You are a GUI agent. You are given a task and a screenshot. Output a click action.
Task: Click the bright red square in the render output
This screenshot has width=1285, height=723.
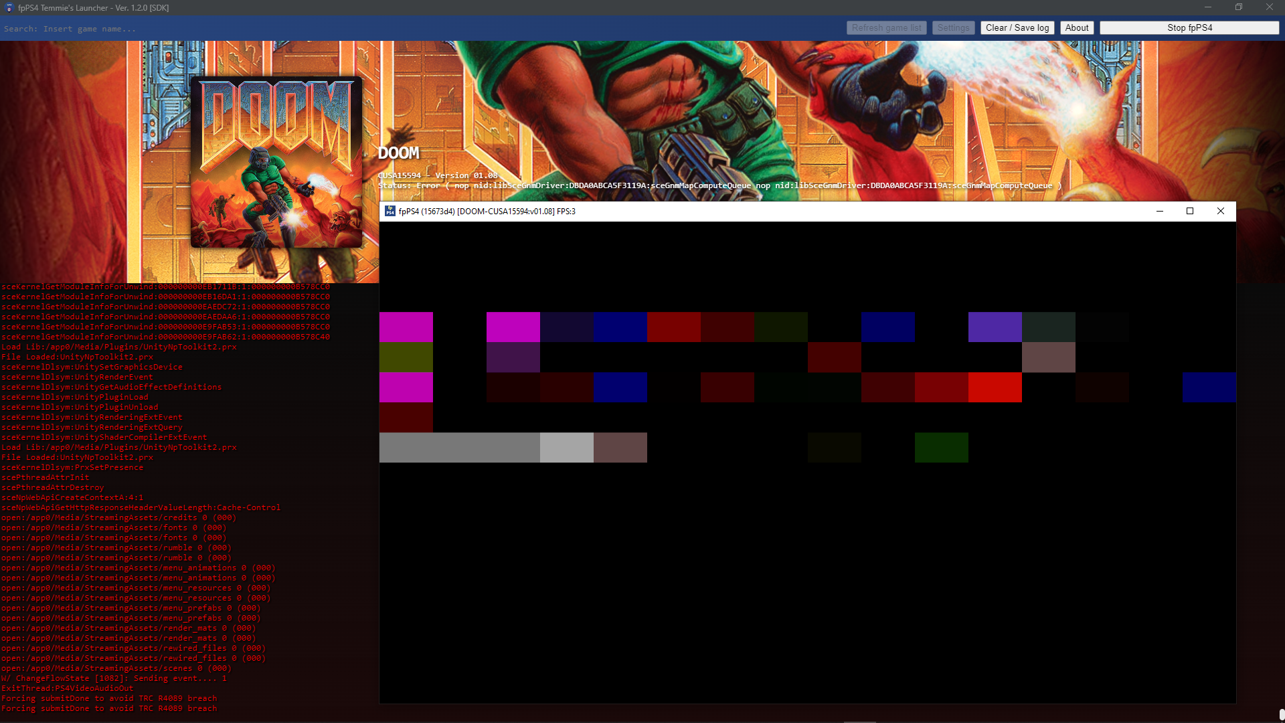tap(996, 388)
